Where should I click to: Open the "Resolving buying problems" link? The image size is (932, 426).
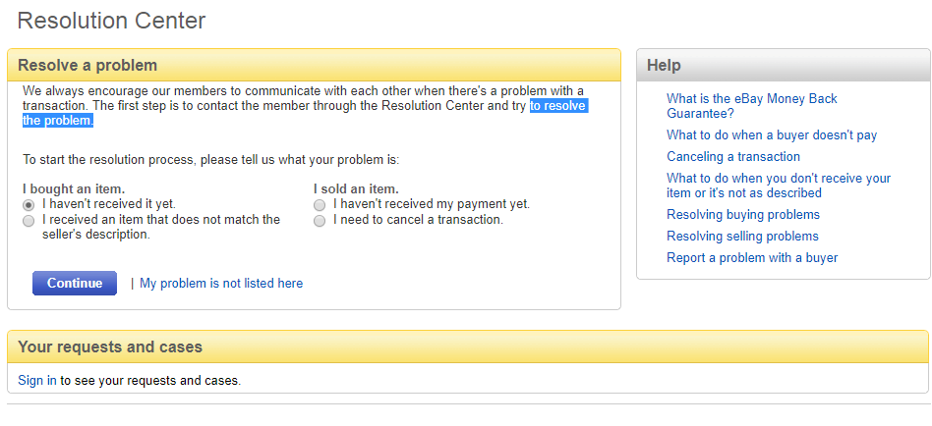[x=743, y=214]
